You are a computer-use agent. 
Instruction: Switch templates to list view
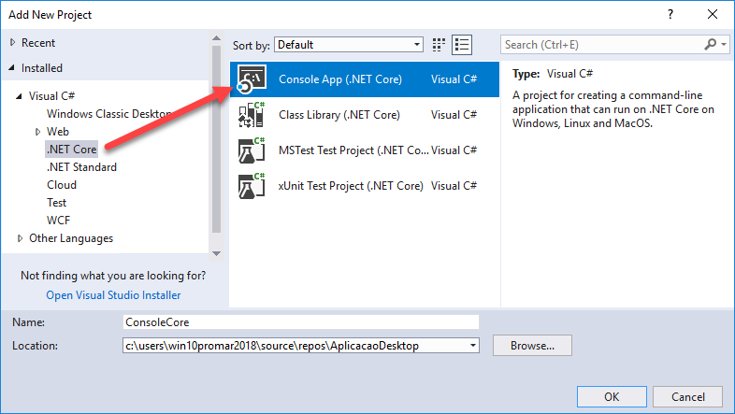coord(462,45)
